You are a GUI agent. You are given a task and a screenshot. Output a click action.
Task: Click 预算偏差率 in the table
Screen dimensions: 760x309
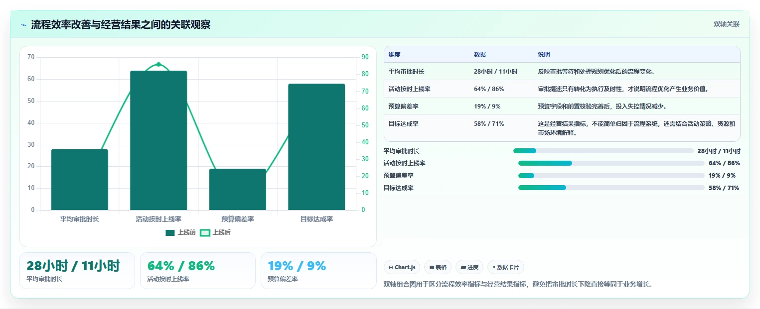(403, 106)
